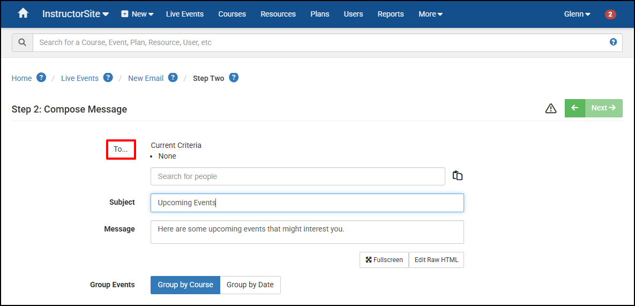Open the search bar help icon
Screen dimensions: 635x306
613,42
